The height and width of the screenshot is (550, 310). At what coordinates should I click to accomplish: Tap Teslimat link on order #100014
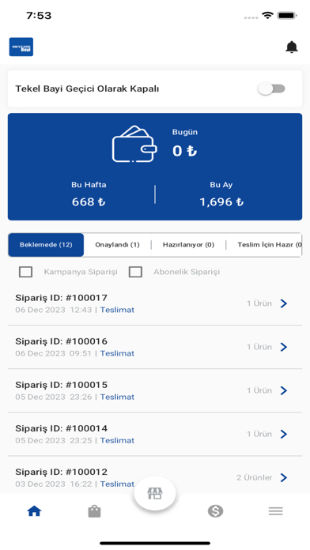pyautogui.click(x=117, y=441)
